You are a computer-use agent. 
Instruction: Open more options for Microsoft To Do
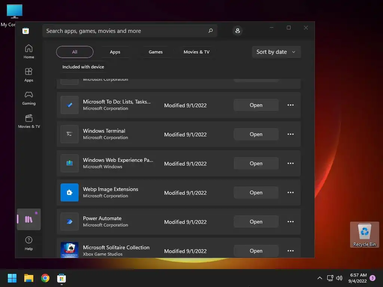[290, 105]
